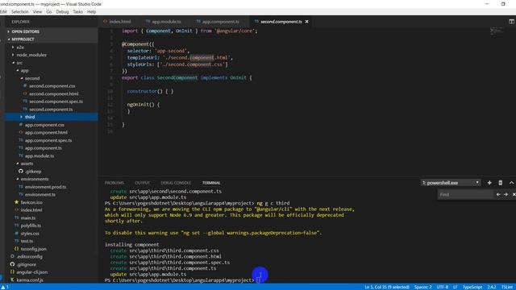
Task: Go to next find match arrow
Action: [x=506, y=195]
